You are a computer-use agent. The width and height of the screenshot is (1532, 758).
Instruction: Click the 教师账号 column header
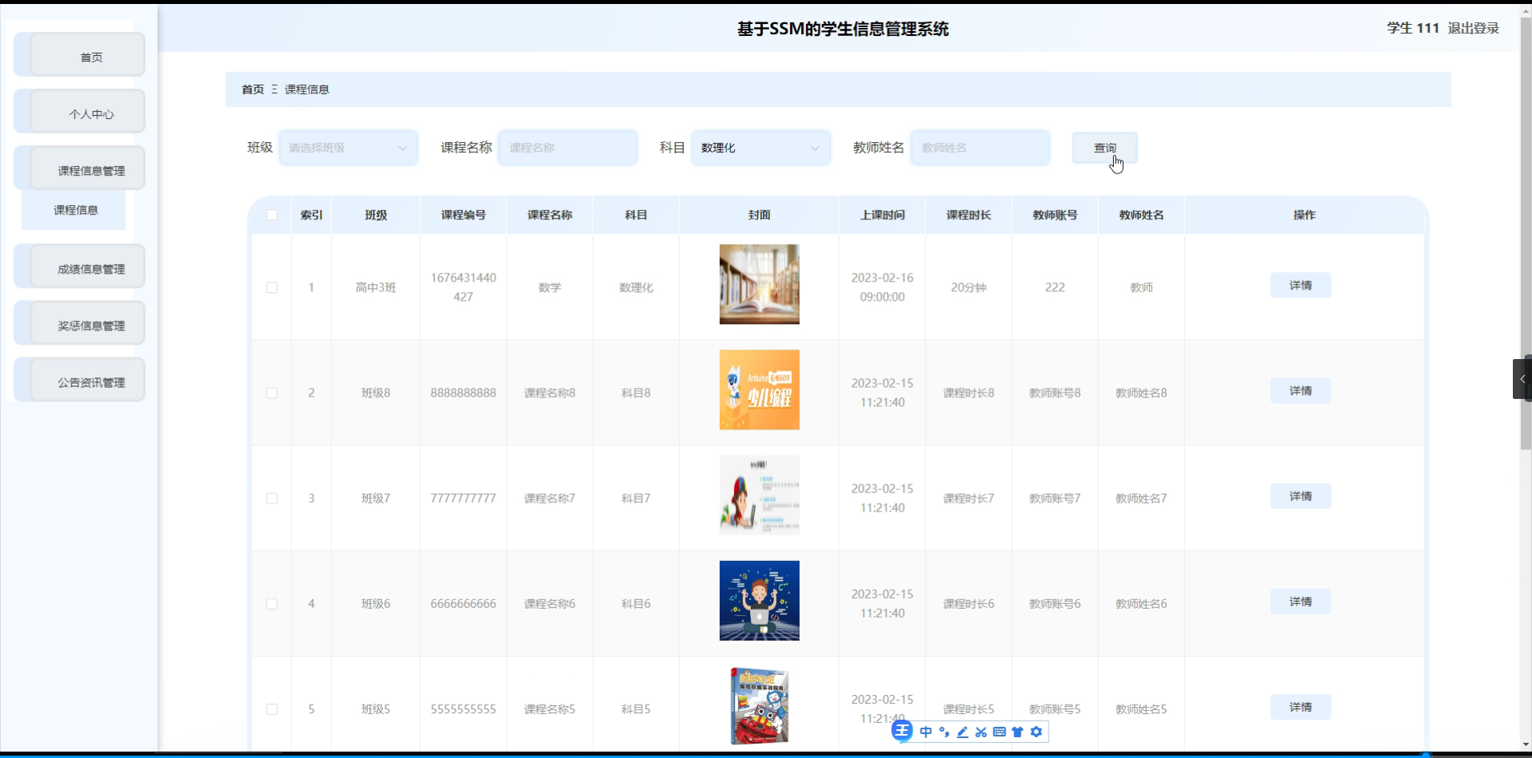(x=1055, y=215)
